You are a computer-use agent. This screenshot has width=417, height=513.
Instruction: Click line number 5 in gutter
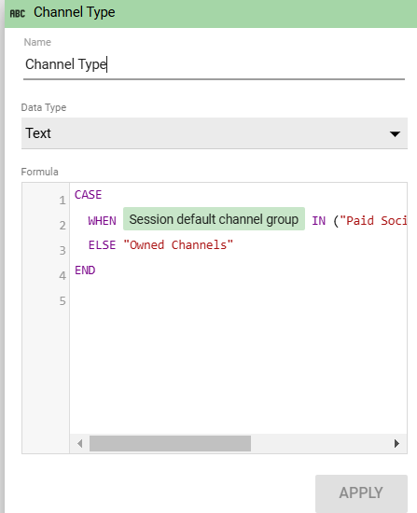pyautogui.click(x=63, y=300)
